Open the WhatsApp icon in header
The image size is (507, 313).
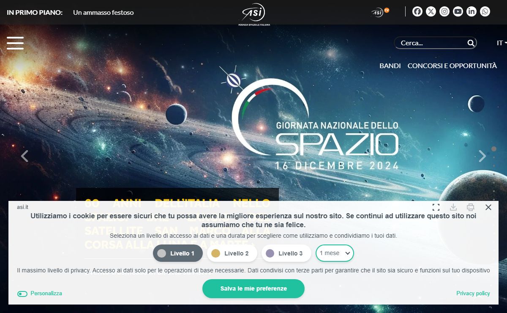pyautogui.click(x=485, y=11)
